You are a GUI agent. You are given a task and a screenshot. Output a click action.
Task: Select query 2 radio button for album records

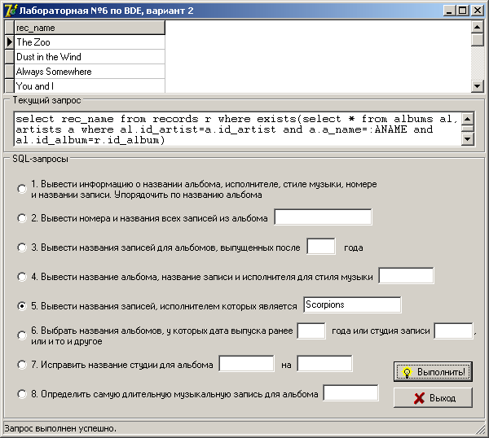point(22,218)
